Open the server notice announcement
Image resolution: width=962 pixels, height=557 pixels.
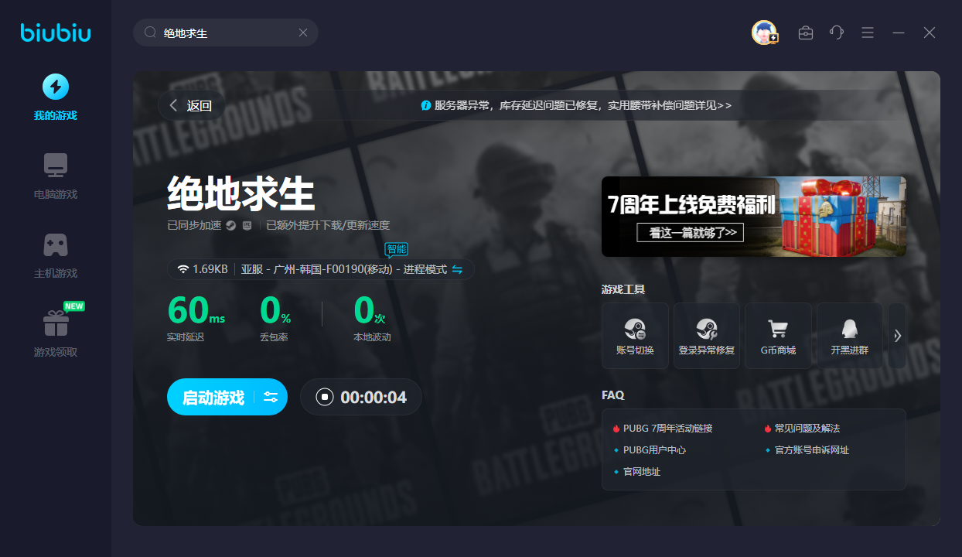pos(576,105)
